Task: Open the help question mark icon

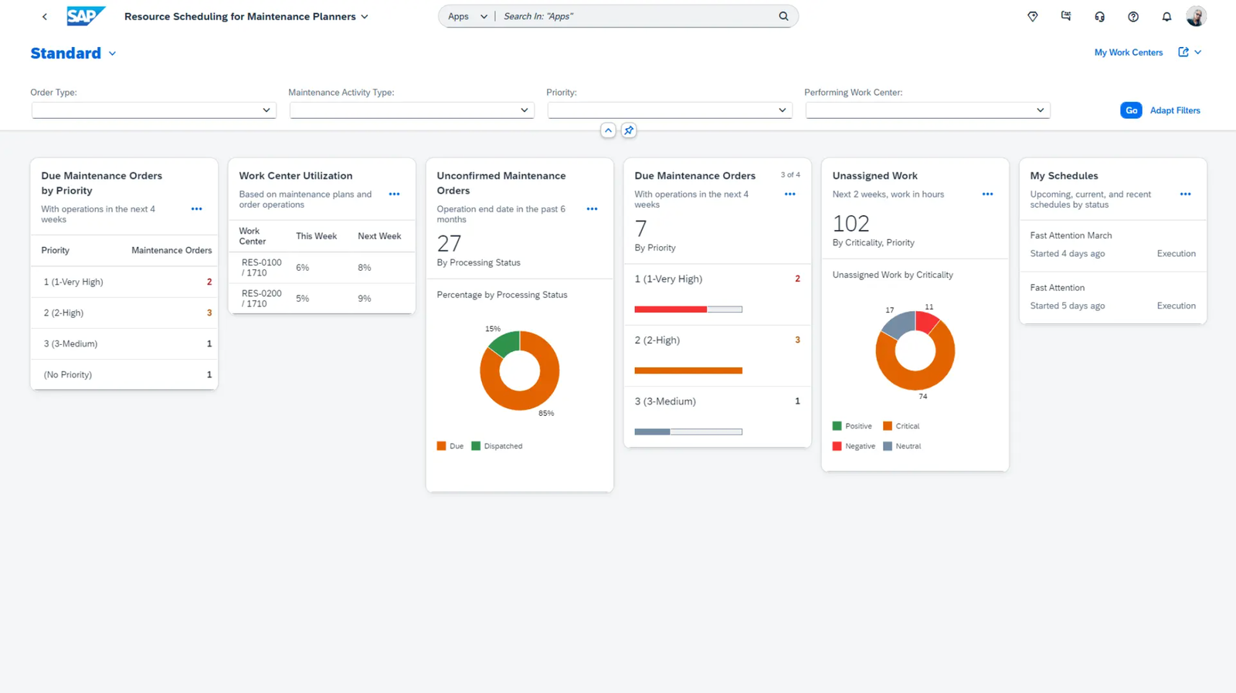Action: tap(1133, 17)
